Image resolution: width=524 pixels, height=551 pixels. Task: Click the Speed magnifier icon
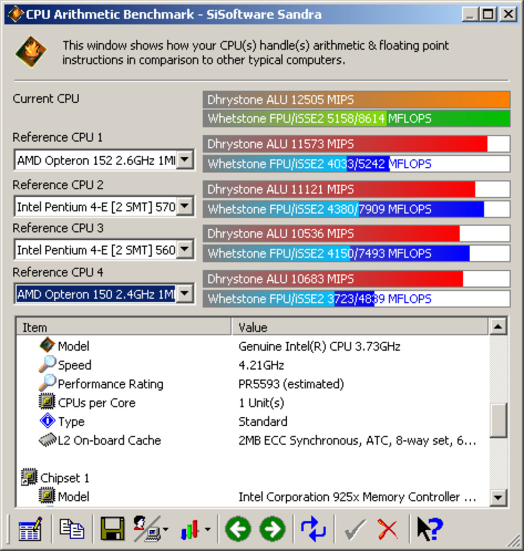47,364
